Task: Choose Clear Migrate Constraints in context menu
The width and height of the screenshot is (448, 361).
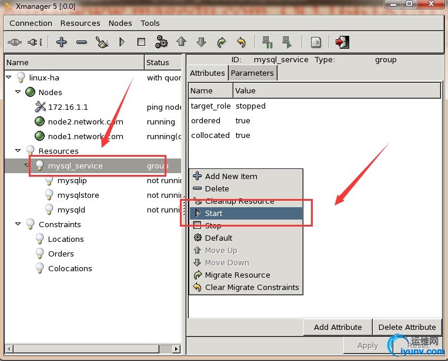Action: point(246,287)
